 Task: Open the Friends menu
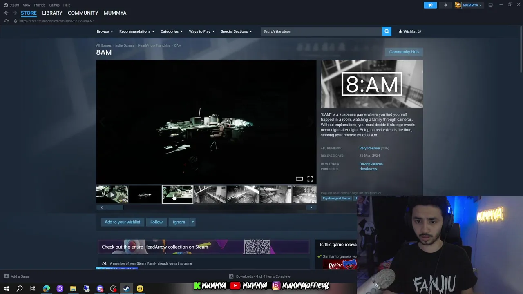tap(40, 5)
